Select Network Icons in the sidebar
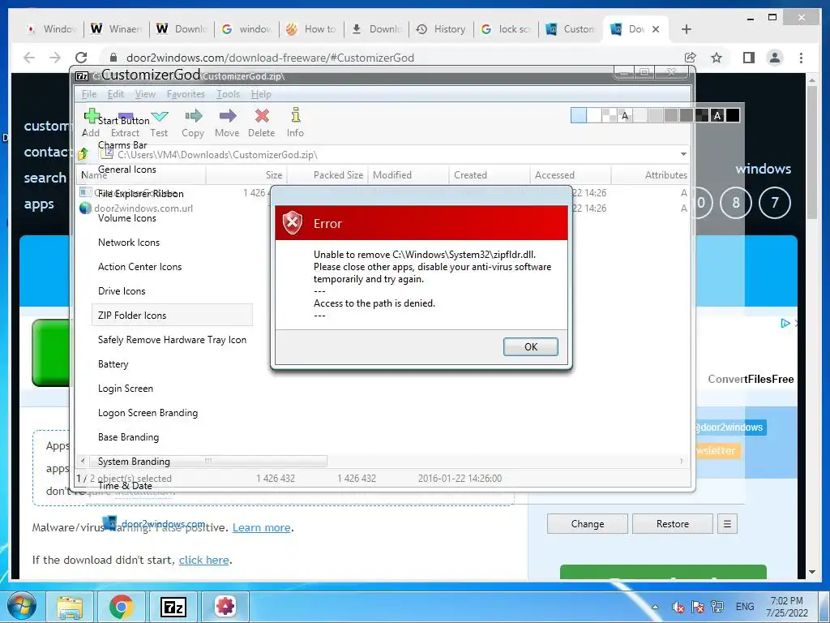 click(x=172, y=243)
